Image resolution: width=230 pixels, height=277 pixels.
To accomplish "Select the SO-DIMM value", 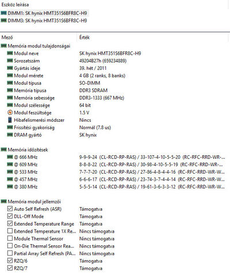I will click(x=90, y=83).
